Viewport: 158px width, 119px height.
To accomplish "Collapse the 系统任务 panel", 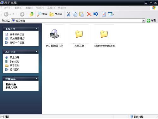I will click(x=37, y=29).
